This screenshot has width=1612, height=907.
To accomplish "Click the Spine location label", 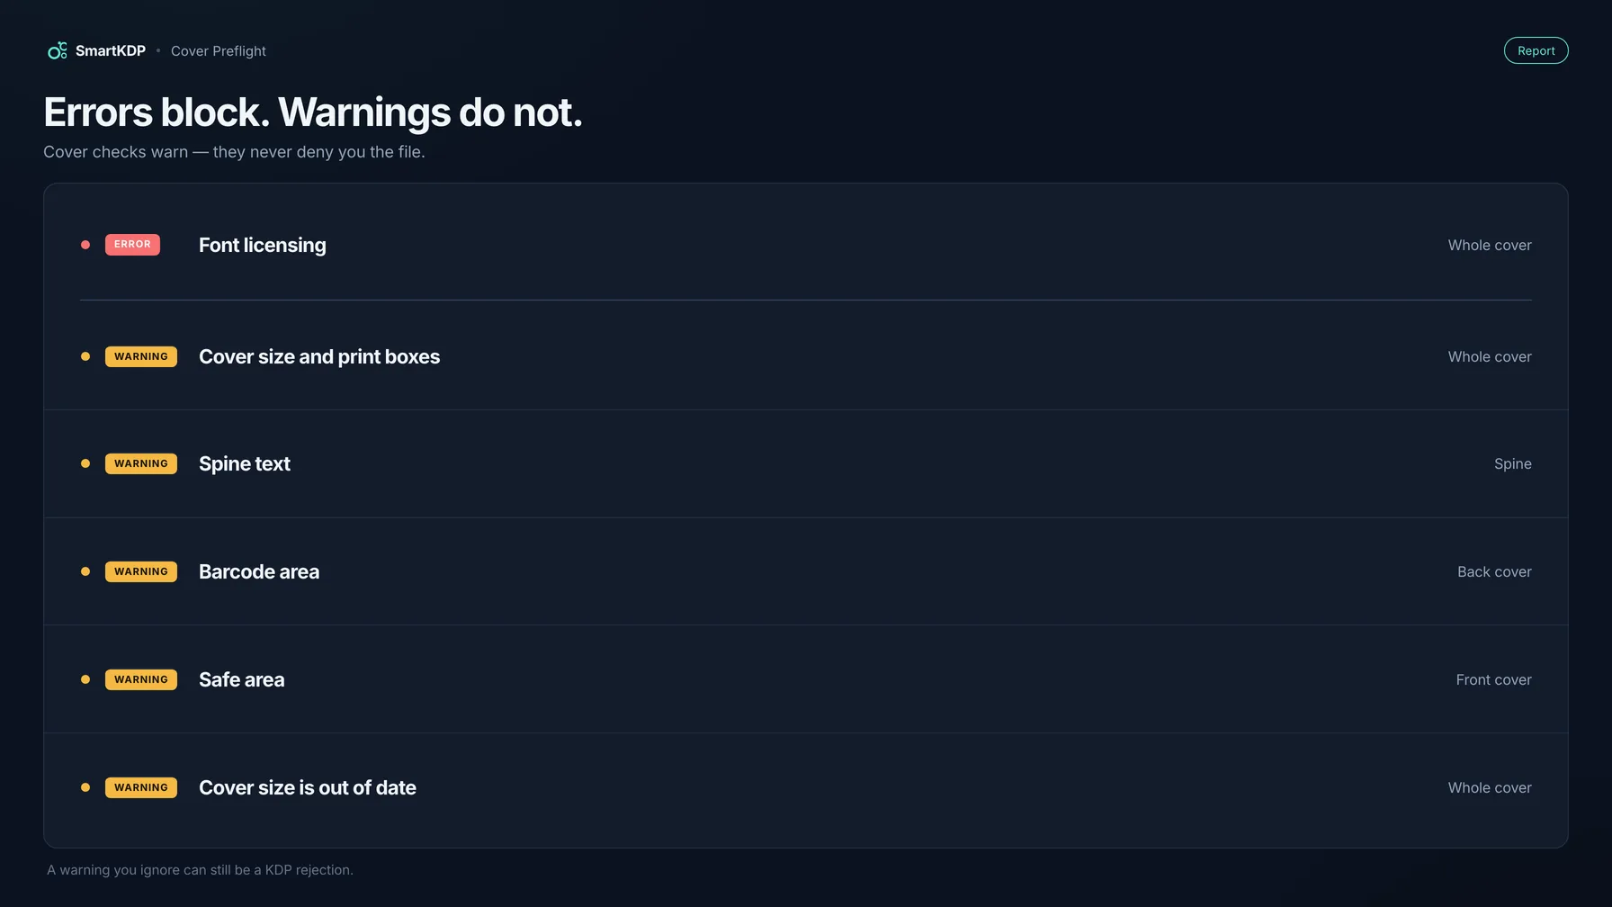I will tap(1512, 463).
